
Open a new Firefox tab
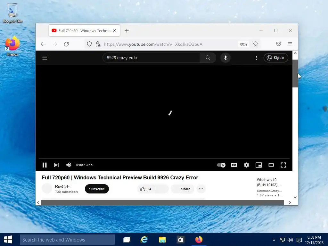127,30
